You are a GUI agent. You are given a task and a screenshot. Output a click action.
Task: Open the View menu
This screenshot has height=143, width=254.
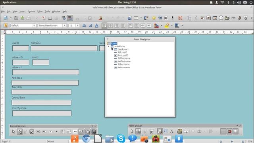click(15, 12)
